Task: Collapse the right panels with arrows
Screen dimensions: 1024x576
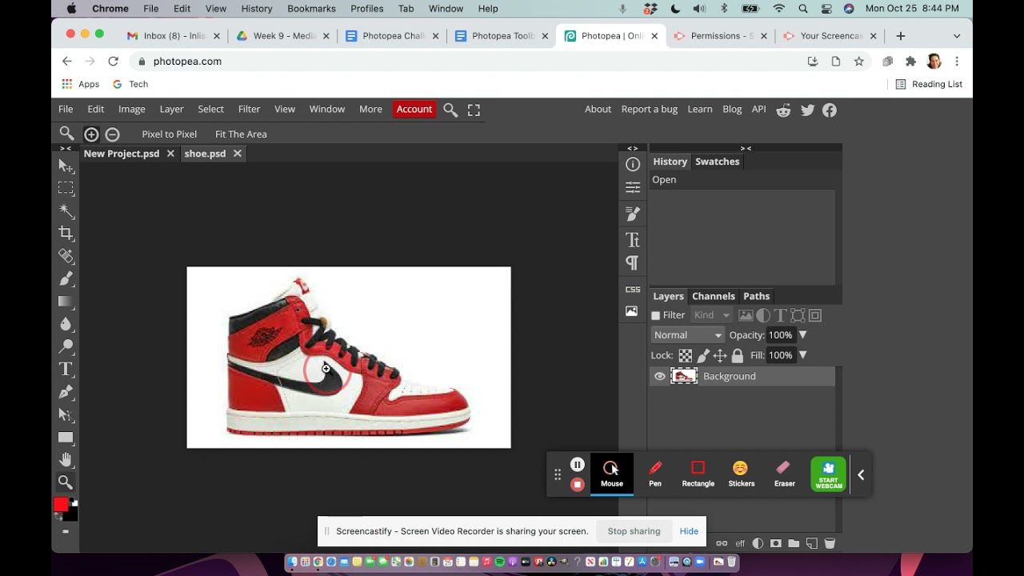Action: pyautogui.click(x=746, y=148)
